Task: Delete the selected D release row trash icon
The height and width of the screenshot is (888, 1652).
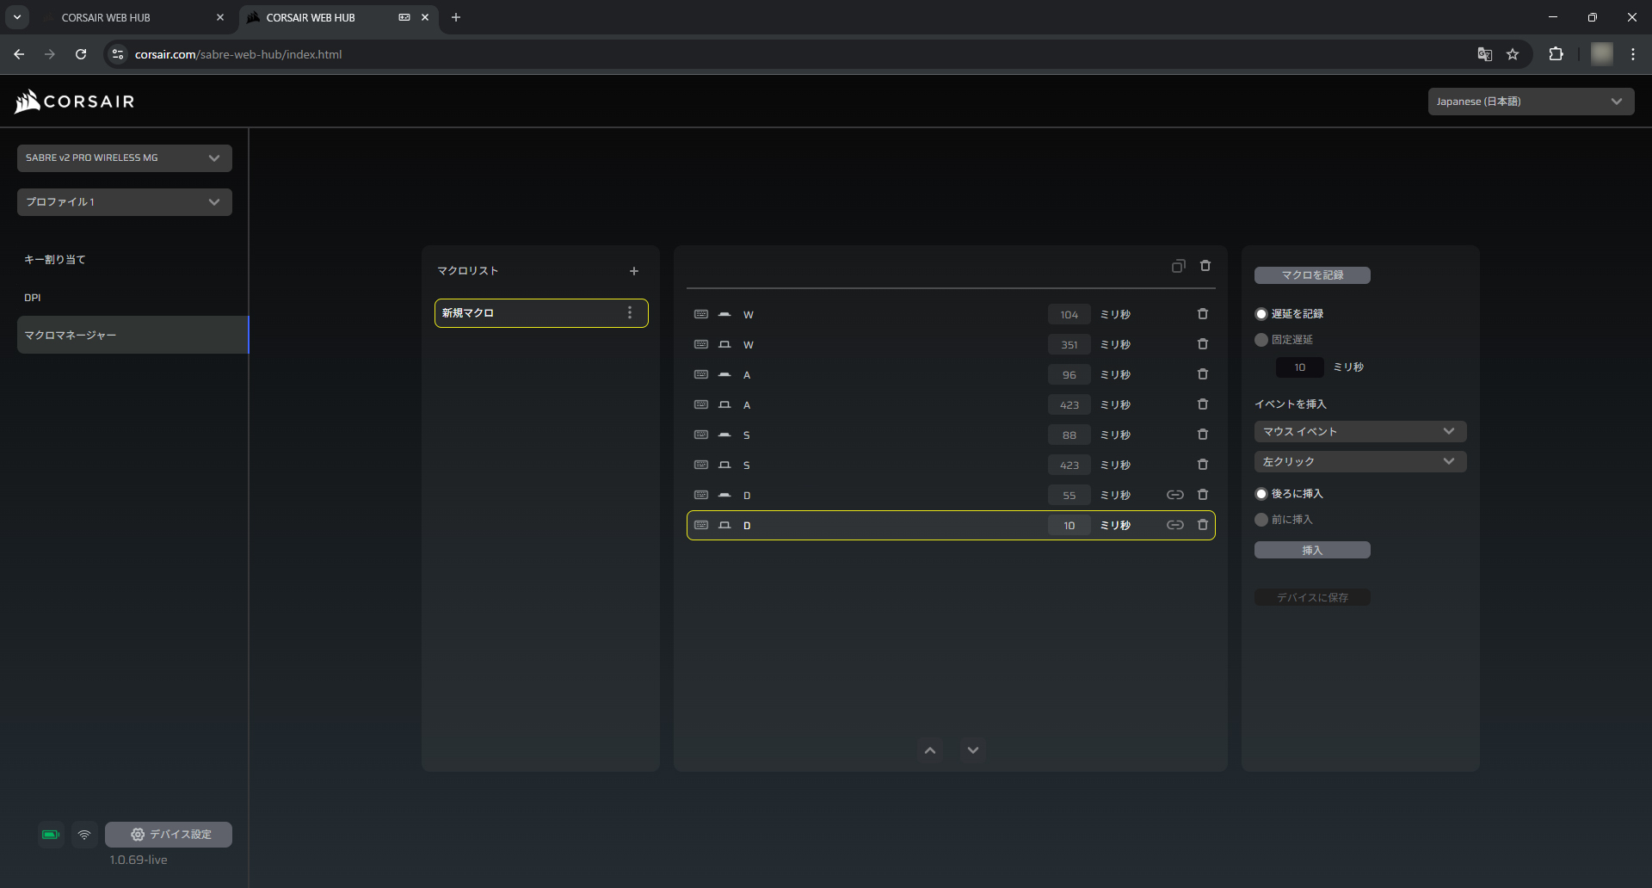Action: [1203, 525]
